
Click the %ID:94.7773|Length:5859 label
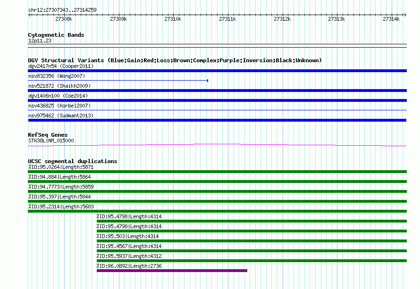(61, 187)
